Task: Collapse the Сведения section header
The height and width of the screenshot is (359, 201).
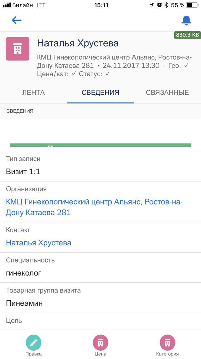Action: pos(20,111)
